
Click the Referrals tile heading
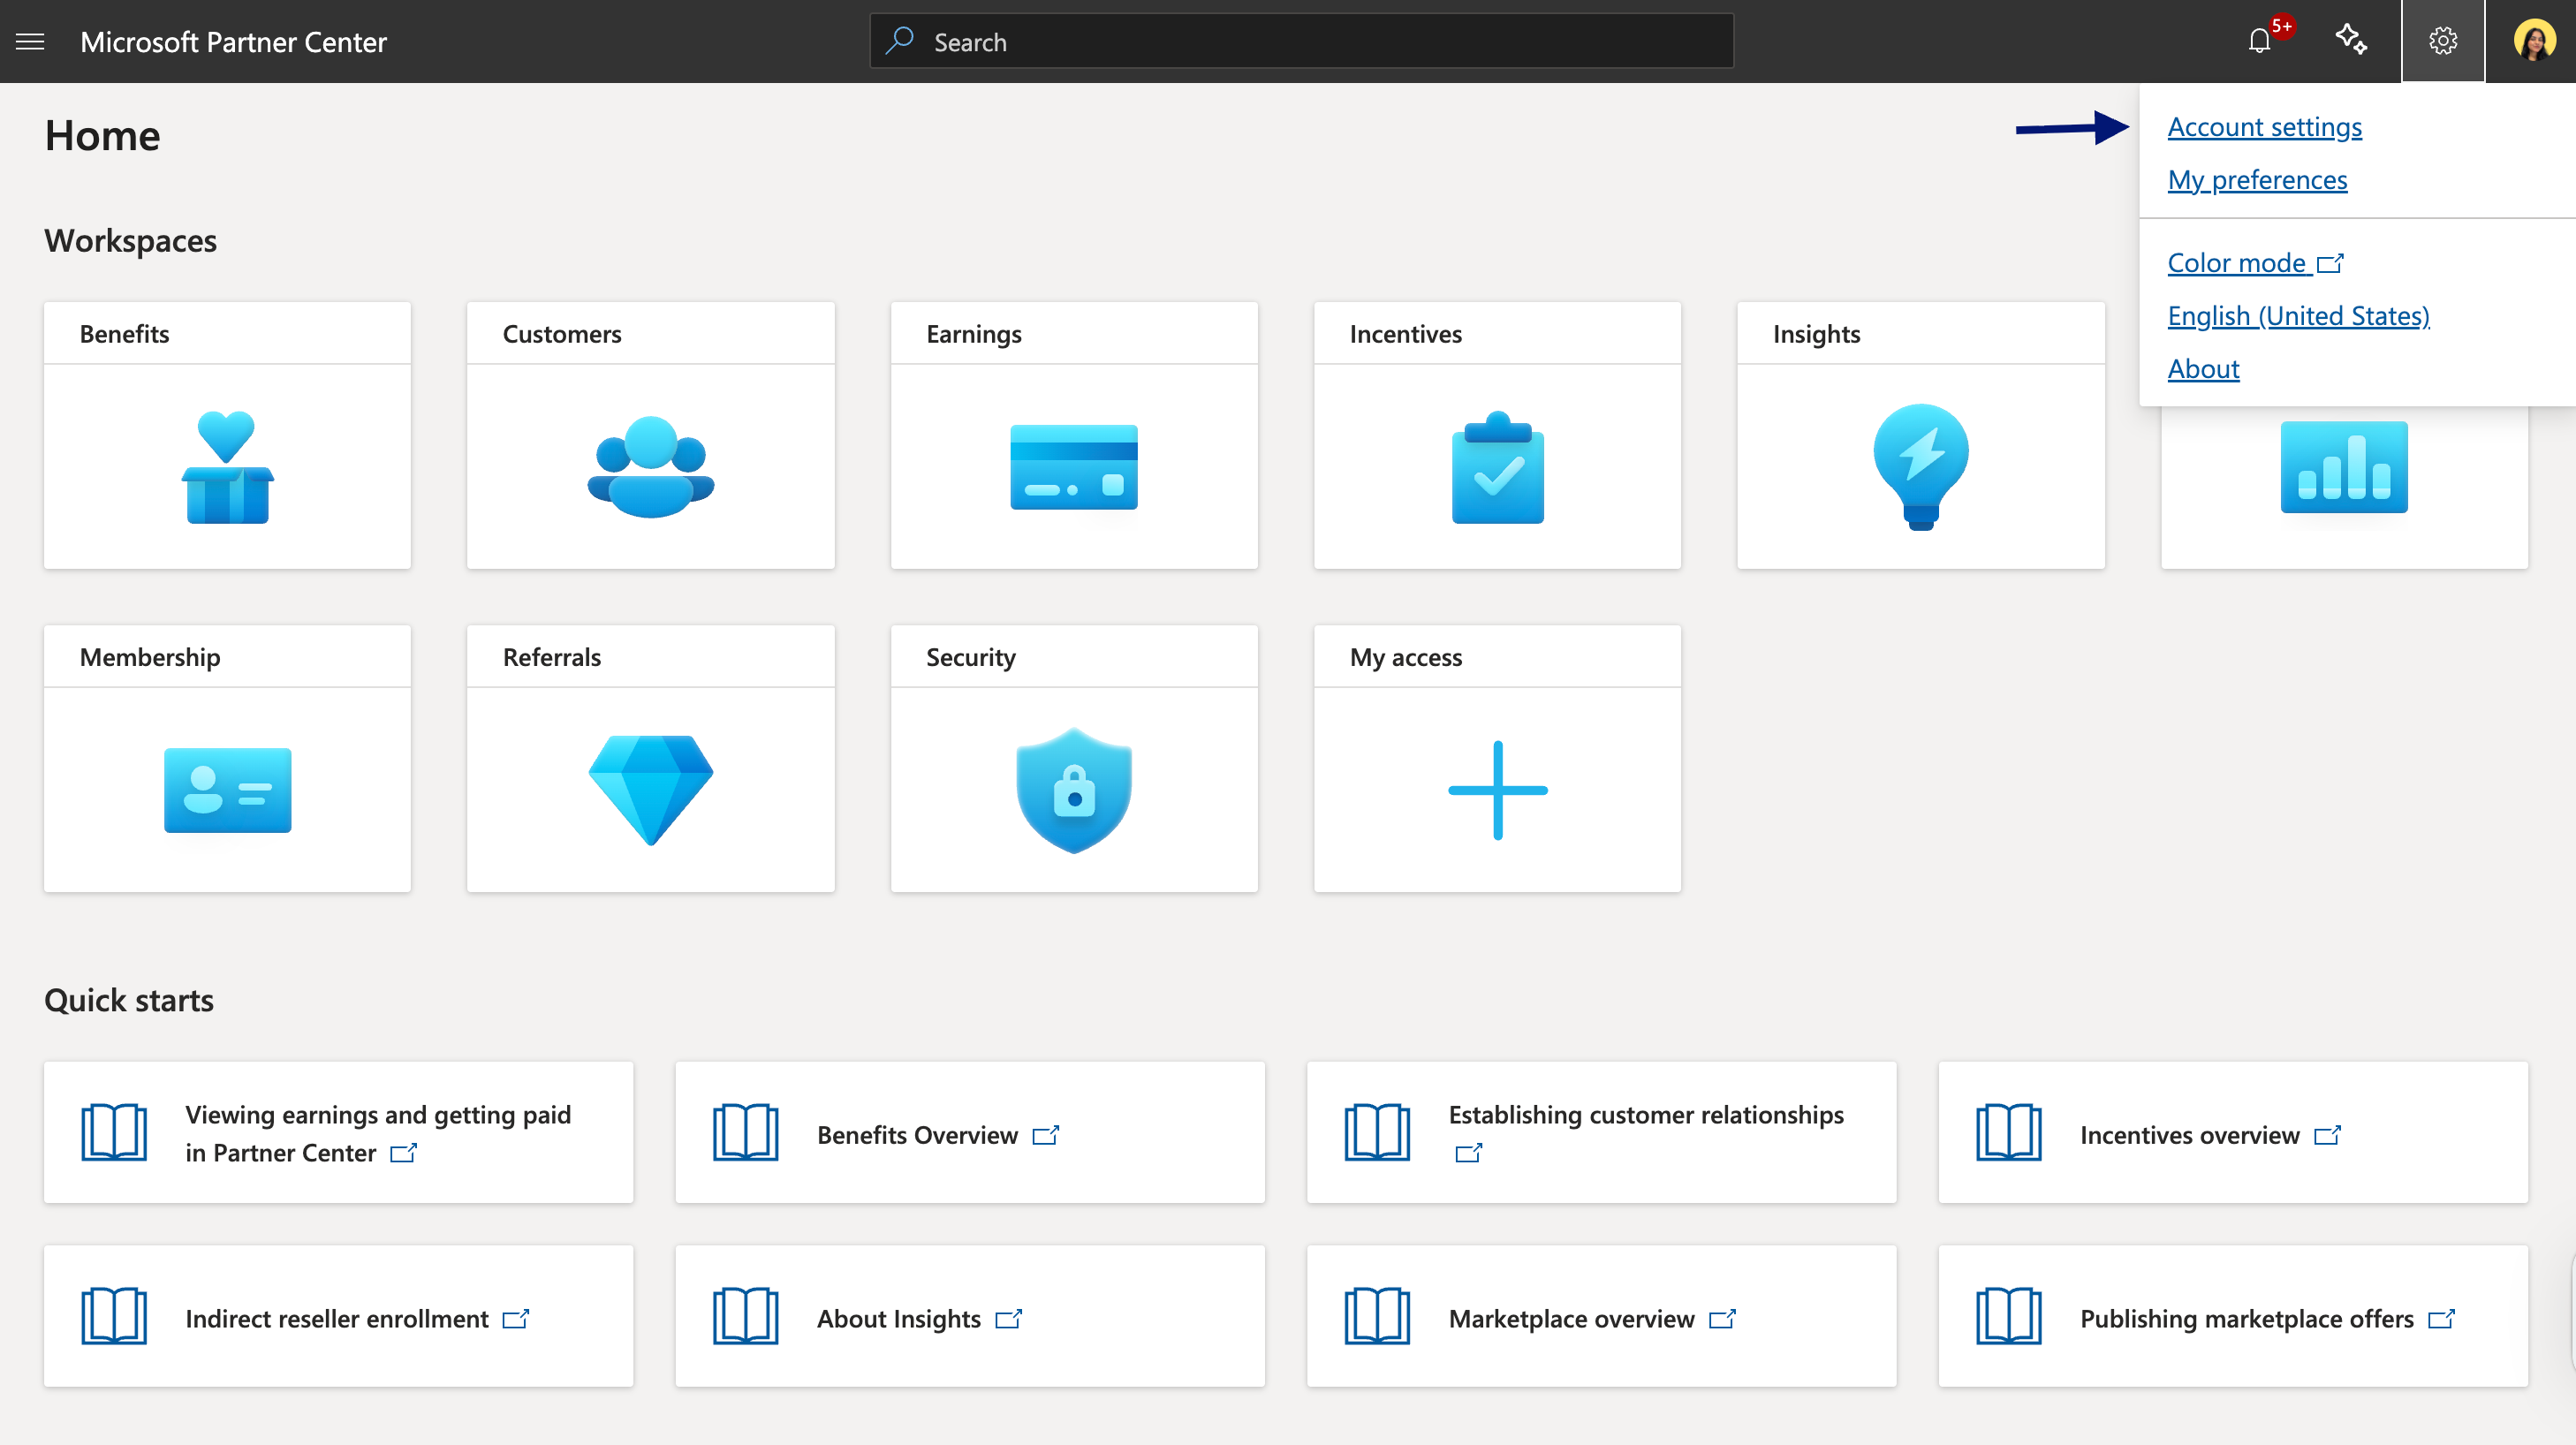(552, 657)
